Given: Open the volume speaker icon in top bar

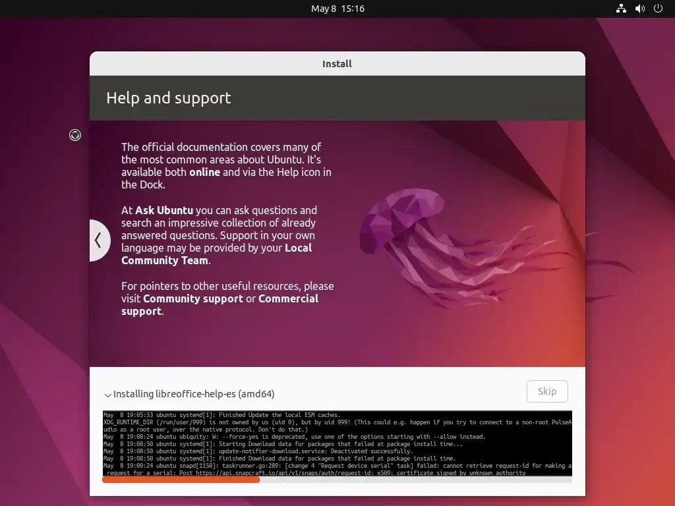Looking at the screenshot, I should point(639,9).
